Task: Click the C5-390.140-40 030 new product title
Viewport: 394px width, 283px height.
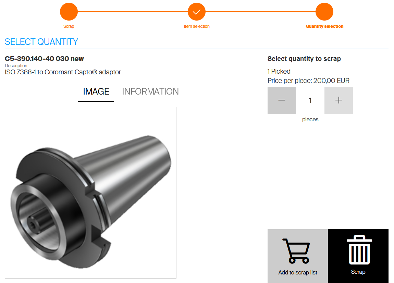Action: point(44,59)
